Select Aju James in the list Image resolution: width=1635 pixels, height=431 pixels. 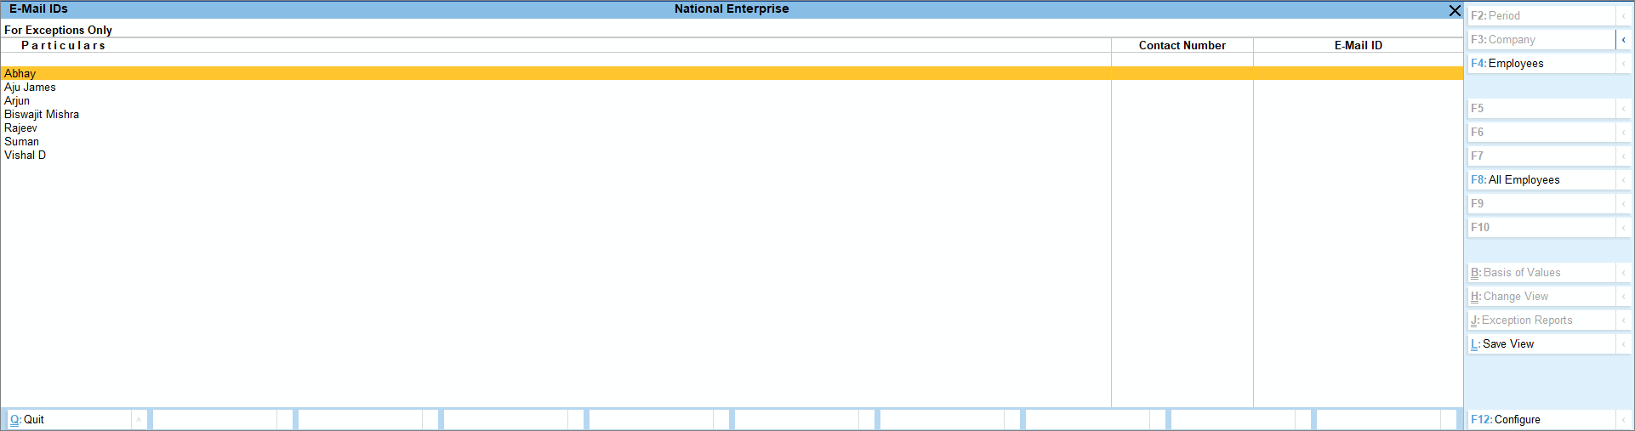[x=30, y=88]
